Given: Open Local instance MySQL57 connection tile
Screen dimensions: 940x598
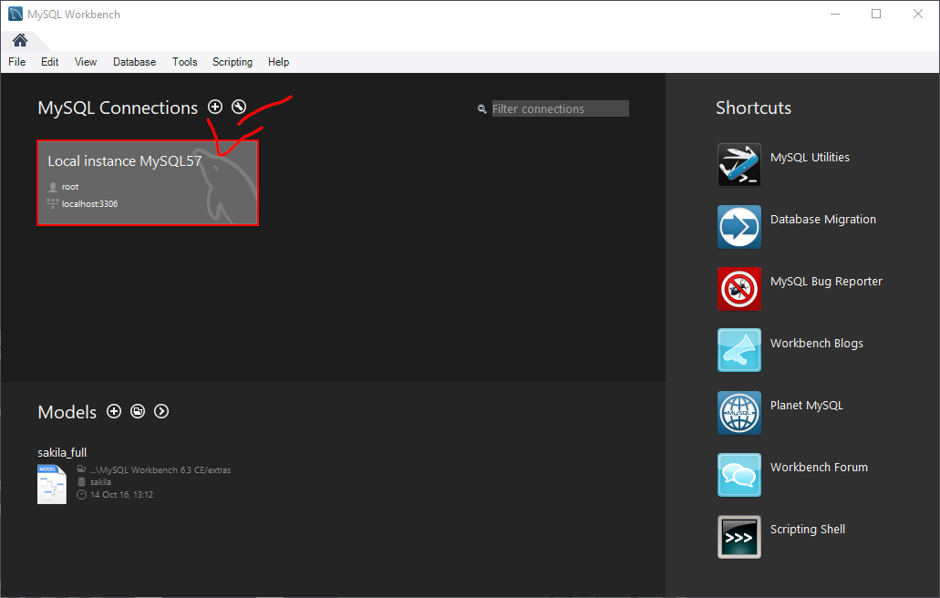Looking at the screenshot, I should point(148,182).
